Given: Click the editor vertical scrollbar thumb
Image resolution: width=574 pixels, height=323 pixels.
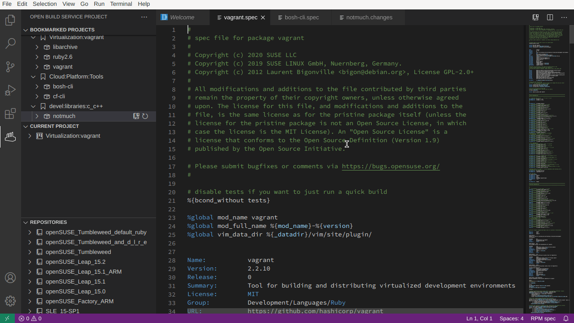Looking at the screenshot, I should [x=572, y=35].
